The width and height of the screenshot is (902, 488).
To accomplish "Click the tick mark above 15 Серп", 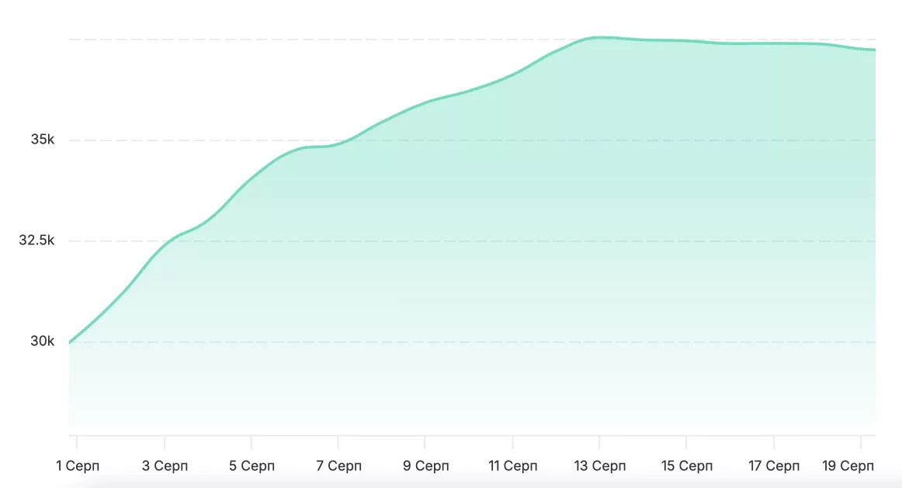I will (x=685, y=442).
